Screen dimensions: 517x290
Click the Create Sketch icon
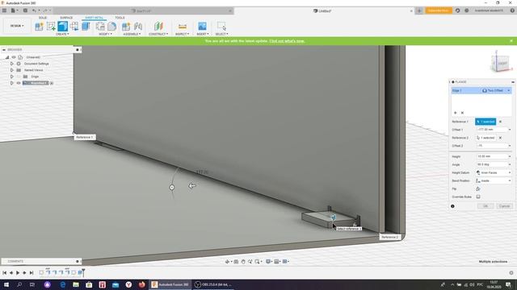point(51,27)
